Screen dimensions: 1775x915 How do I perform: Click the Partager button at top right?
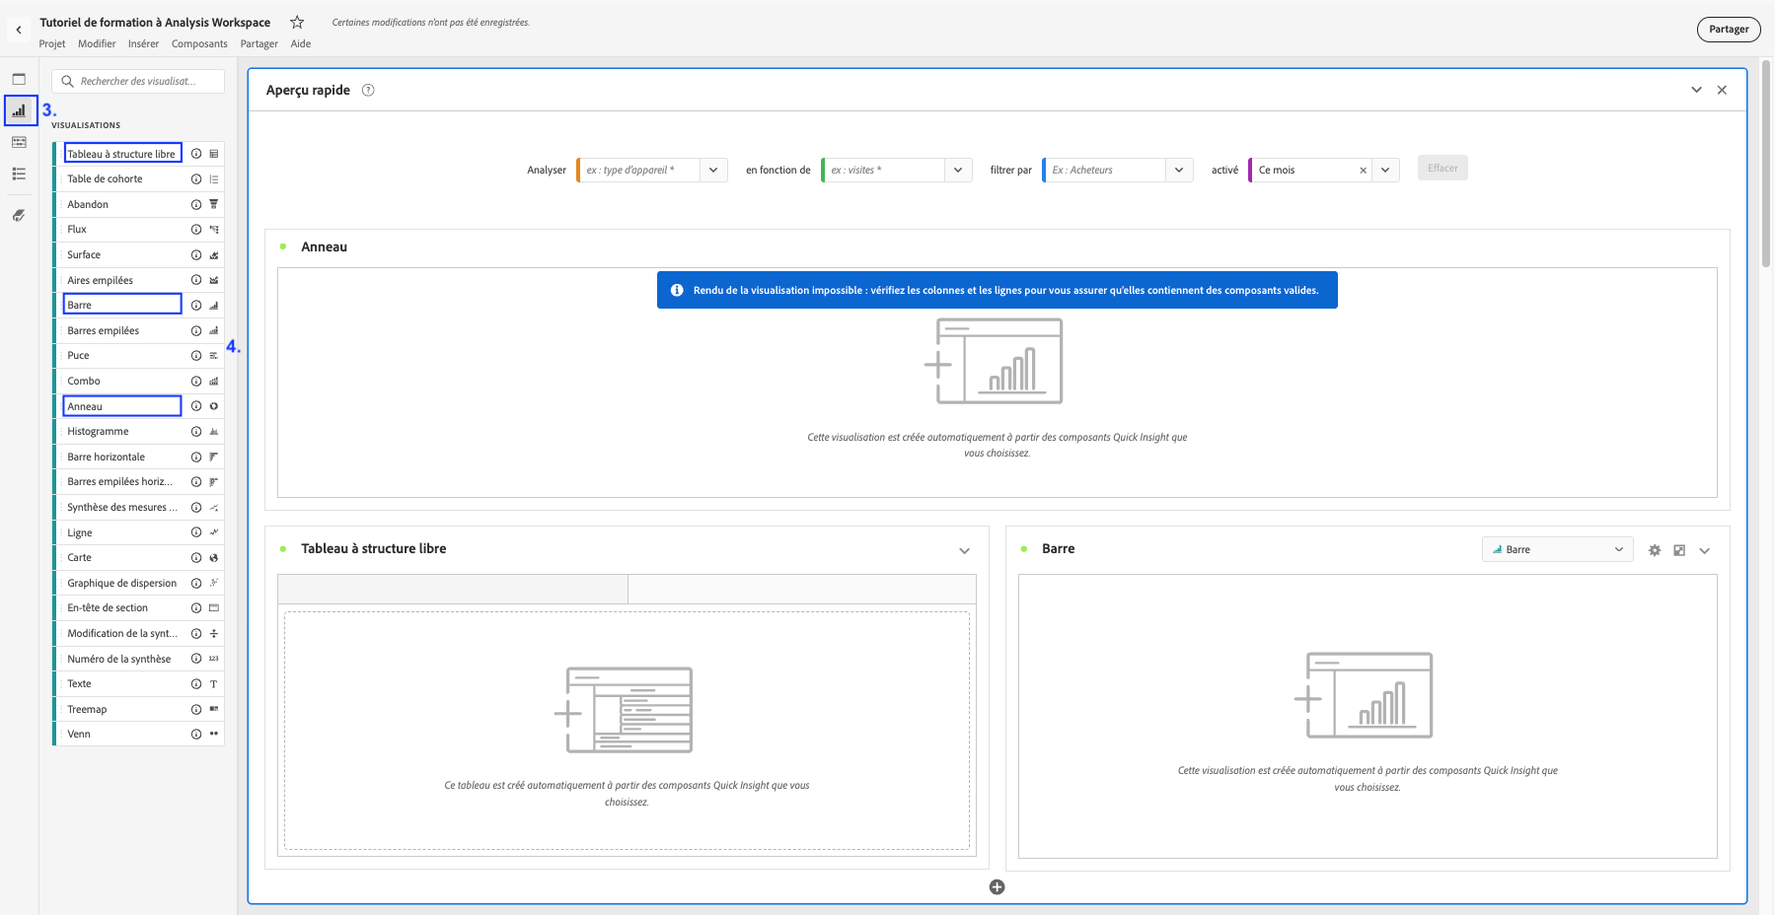pos(1728,30)
